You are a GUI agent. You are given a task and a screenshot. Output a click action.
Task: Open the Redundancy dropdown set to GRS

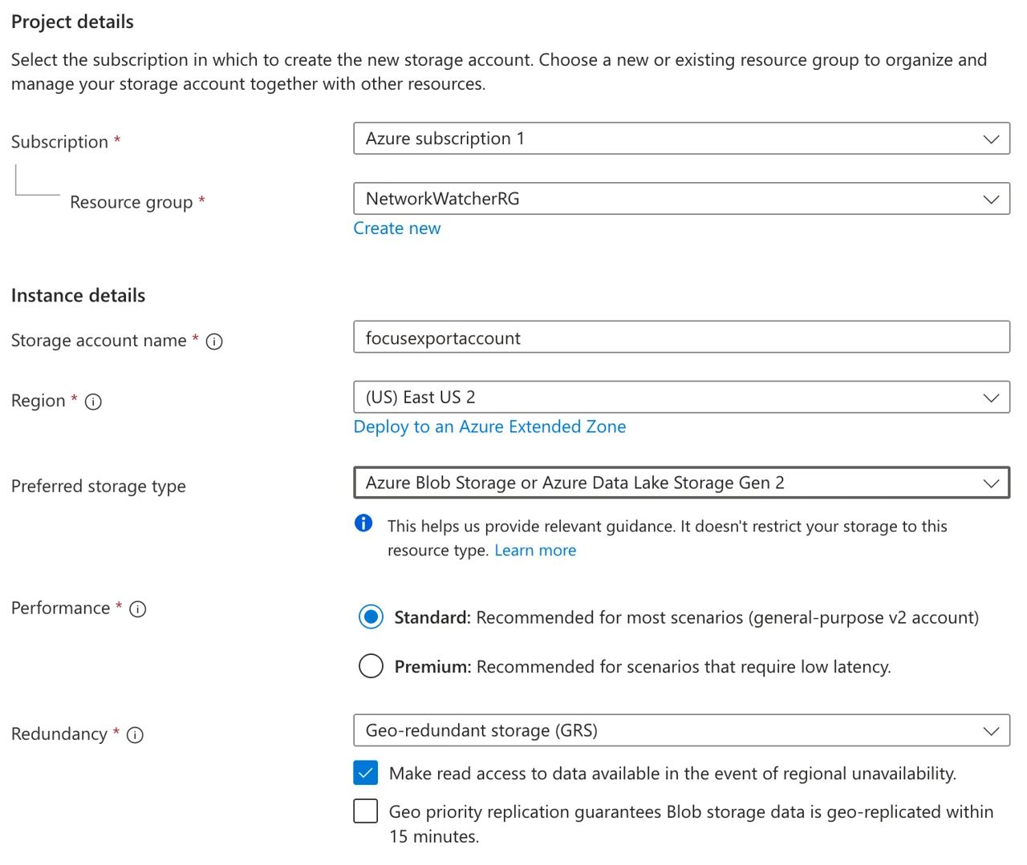pos(681,730)
